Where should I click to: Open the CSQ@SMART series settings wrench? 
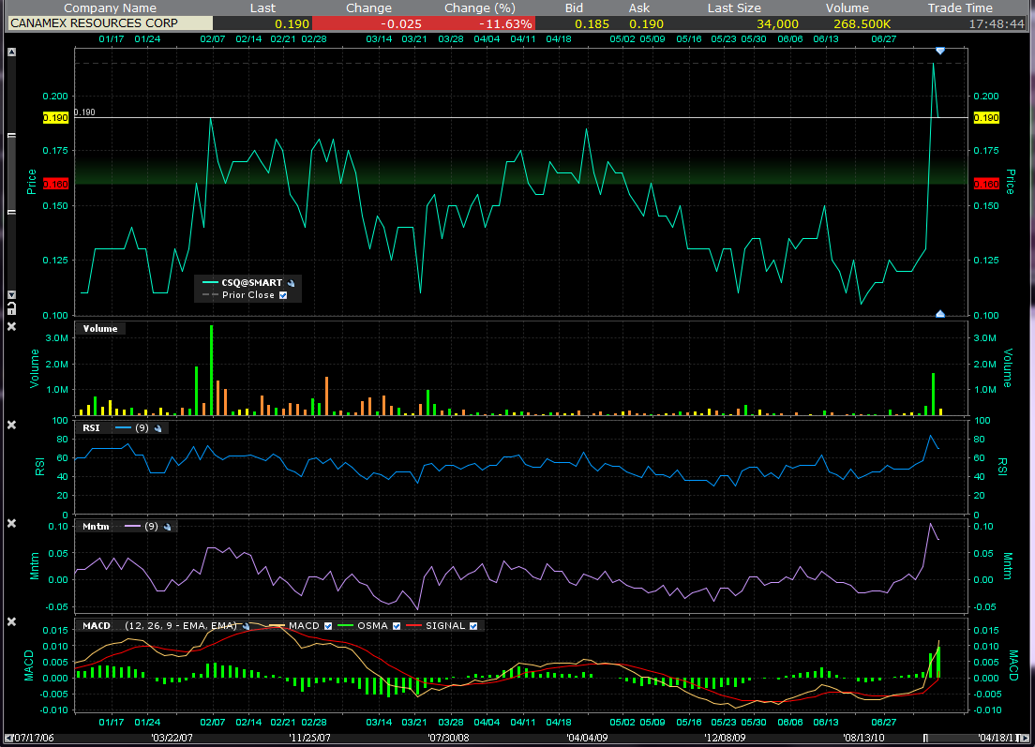291,282
